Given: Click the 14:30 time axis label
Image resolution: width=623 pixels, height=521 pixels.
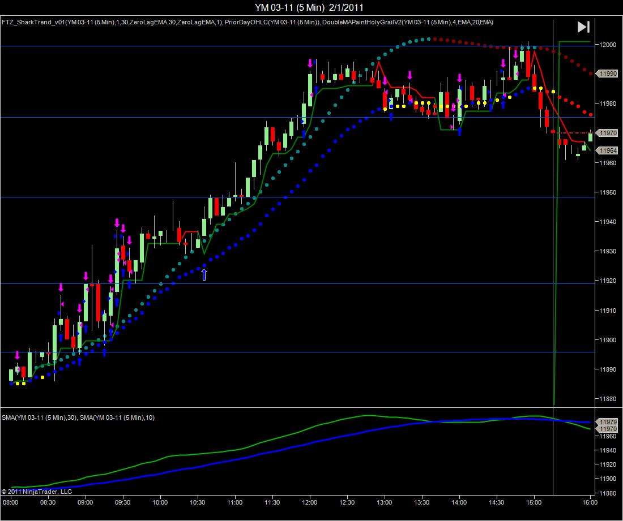Looking at the screenshot, I should [496, 502].
